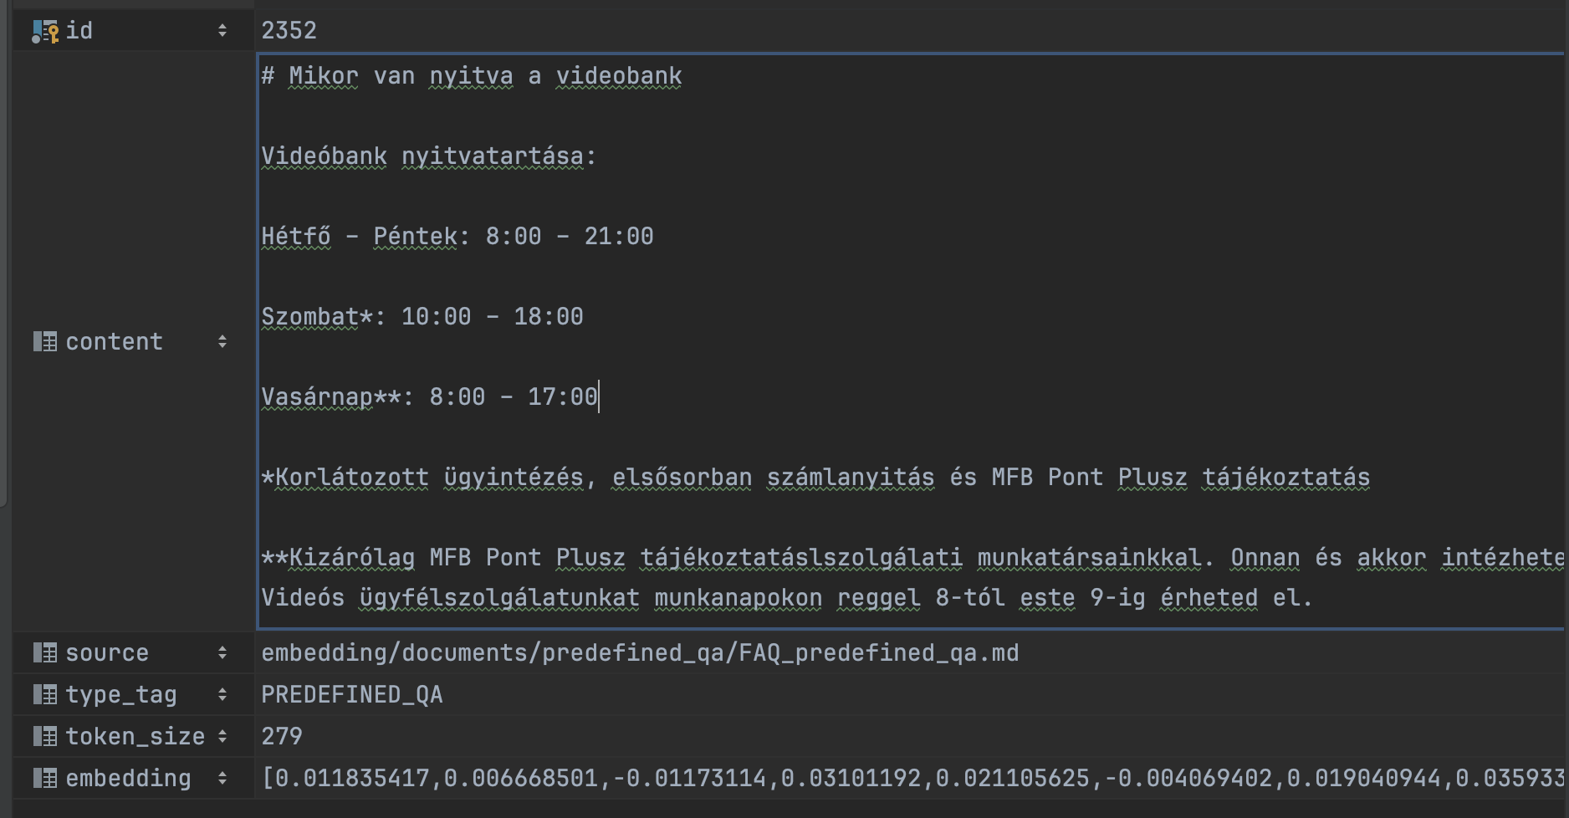1569x818 pixels.
Task: Select the token_size value 279
Action: (x=282, y=736)
